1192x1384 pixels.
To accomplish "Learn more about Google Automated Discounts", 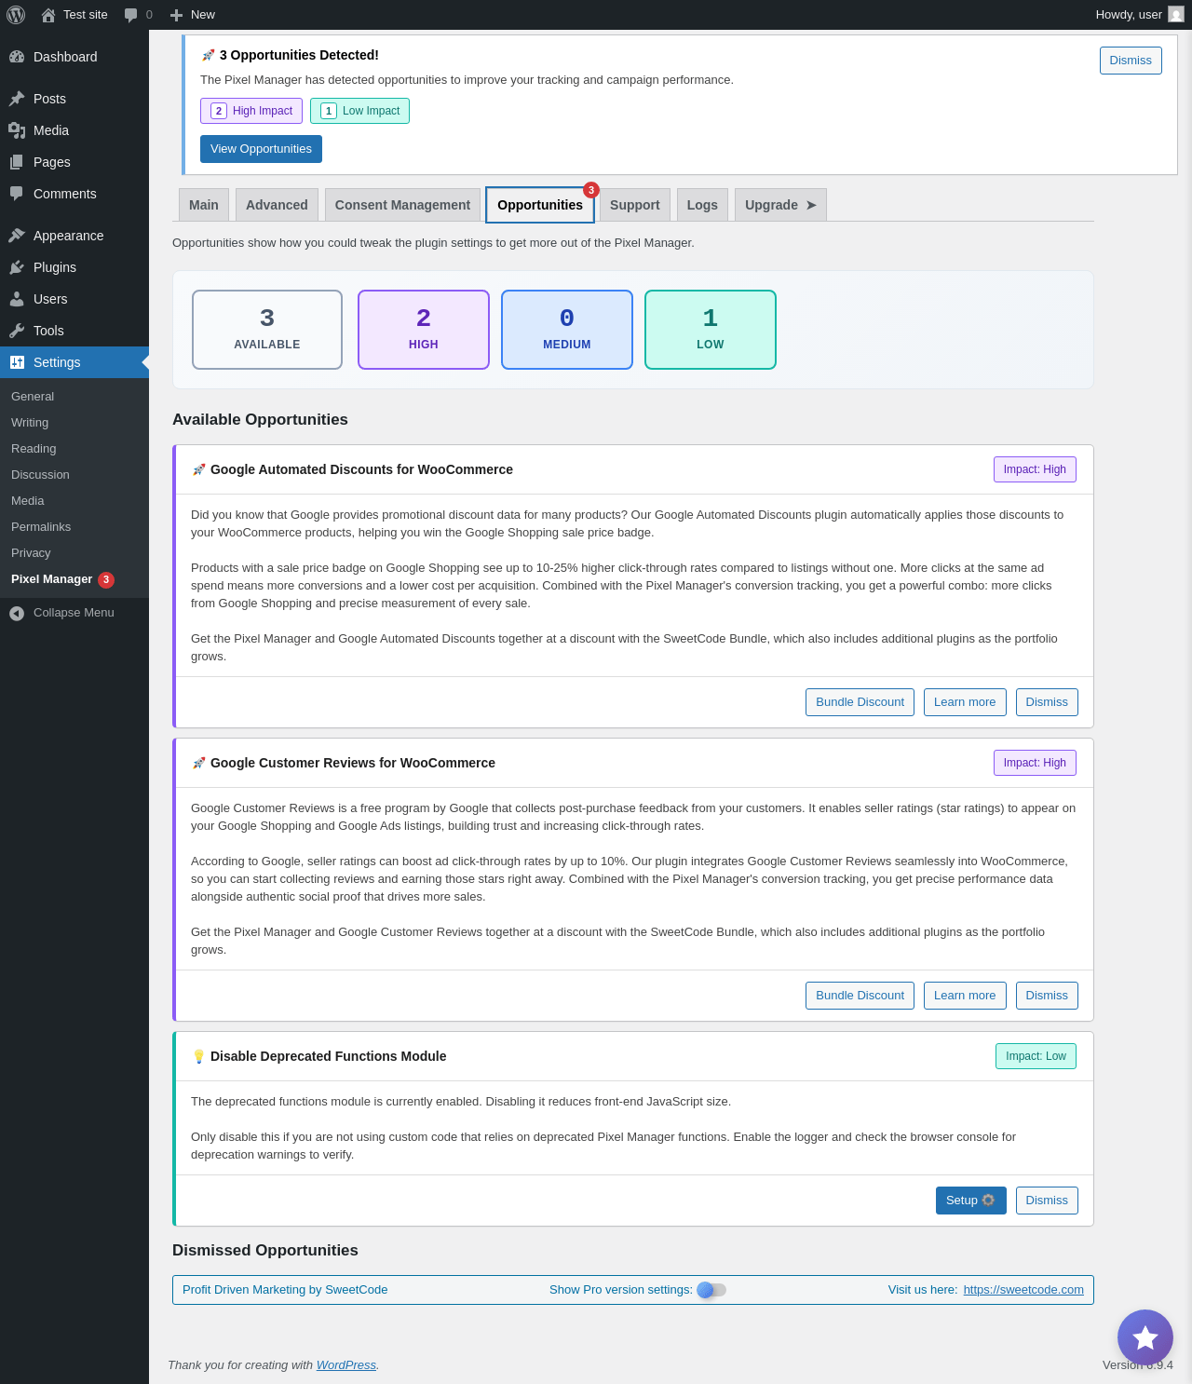I will click(x=965, y=702).
